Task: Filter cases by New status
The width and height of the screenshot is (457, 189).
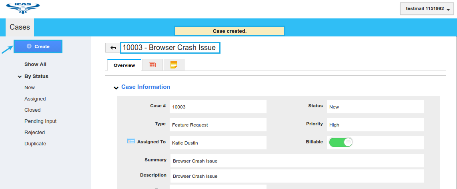Action: tap(30, 88)
